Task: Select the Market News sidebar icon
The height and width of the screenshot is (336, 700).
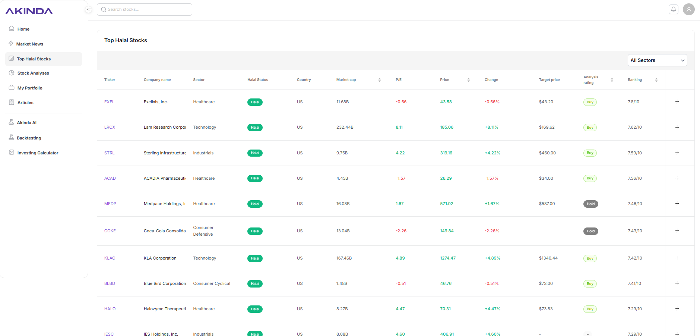Action: click(11, 44)
